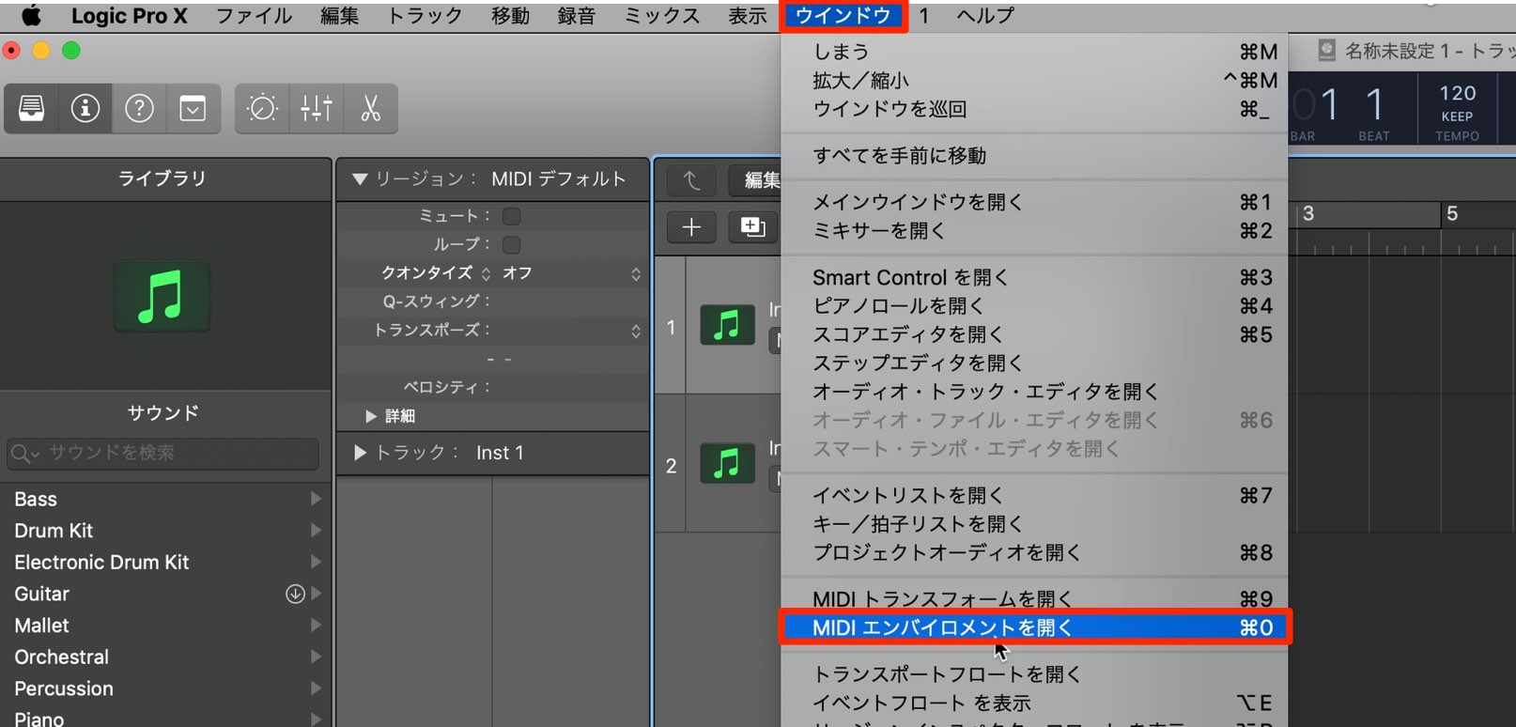
Task: Choose プロジェクトオーディオを開く item
Action: (x=1034, y=552)
